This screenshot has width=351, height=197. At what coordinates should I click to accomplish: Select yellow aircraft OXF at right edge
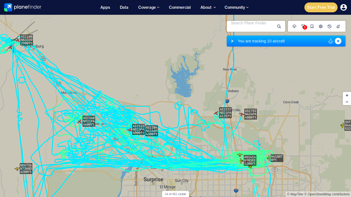pyautogui.click(x=342, y=125)
